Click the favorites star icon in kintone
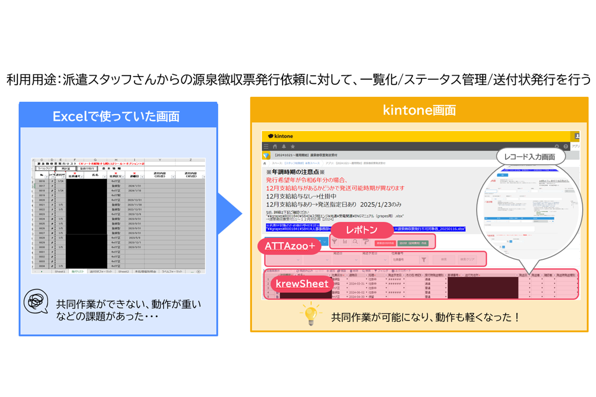 [293, 147]
